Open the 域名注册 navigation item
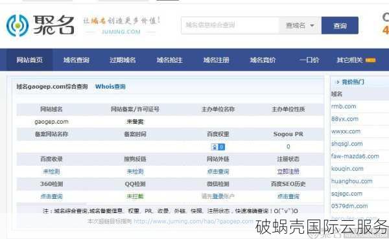This screenshot has height=239, width=389. click(x=216, y=60)
